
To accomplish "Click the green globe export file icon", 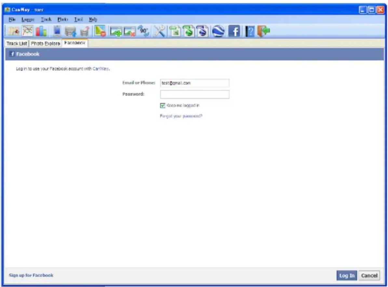I will tap(189, 31).
